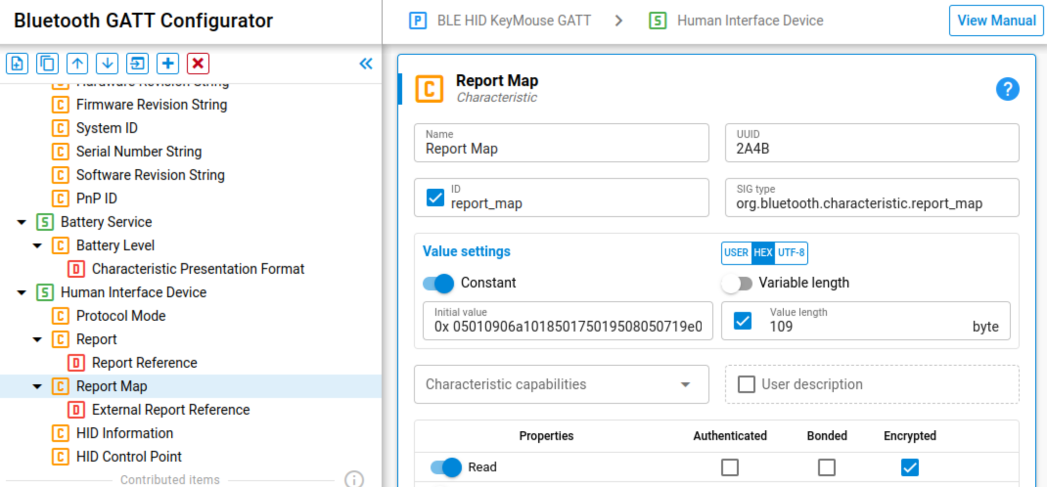
Task: Toggle the ID checkbox for report_map
Action: click(435, 198)
